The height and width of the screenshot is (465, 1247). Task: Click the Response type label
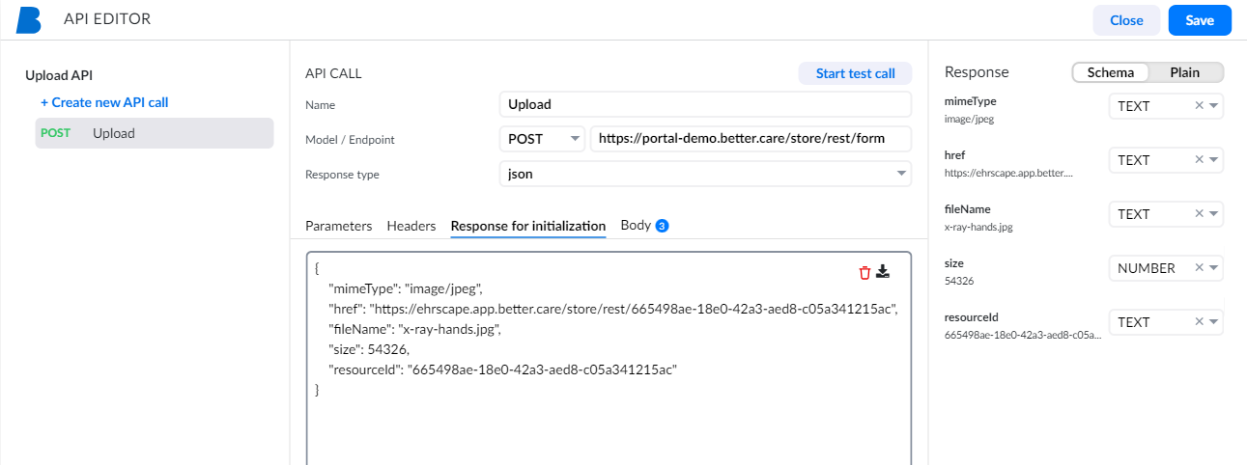pos(342,175)
